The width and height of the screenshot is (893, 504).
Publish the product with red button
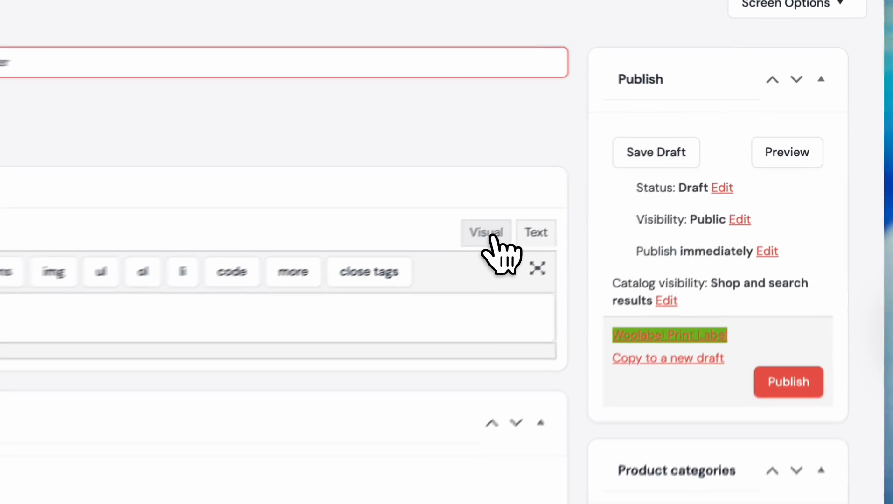pyautogui.click(x=788, y=382)
